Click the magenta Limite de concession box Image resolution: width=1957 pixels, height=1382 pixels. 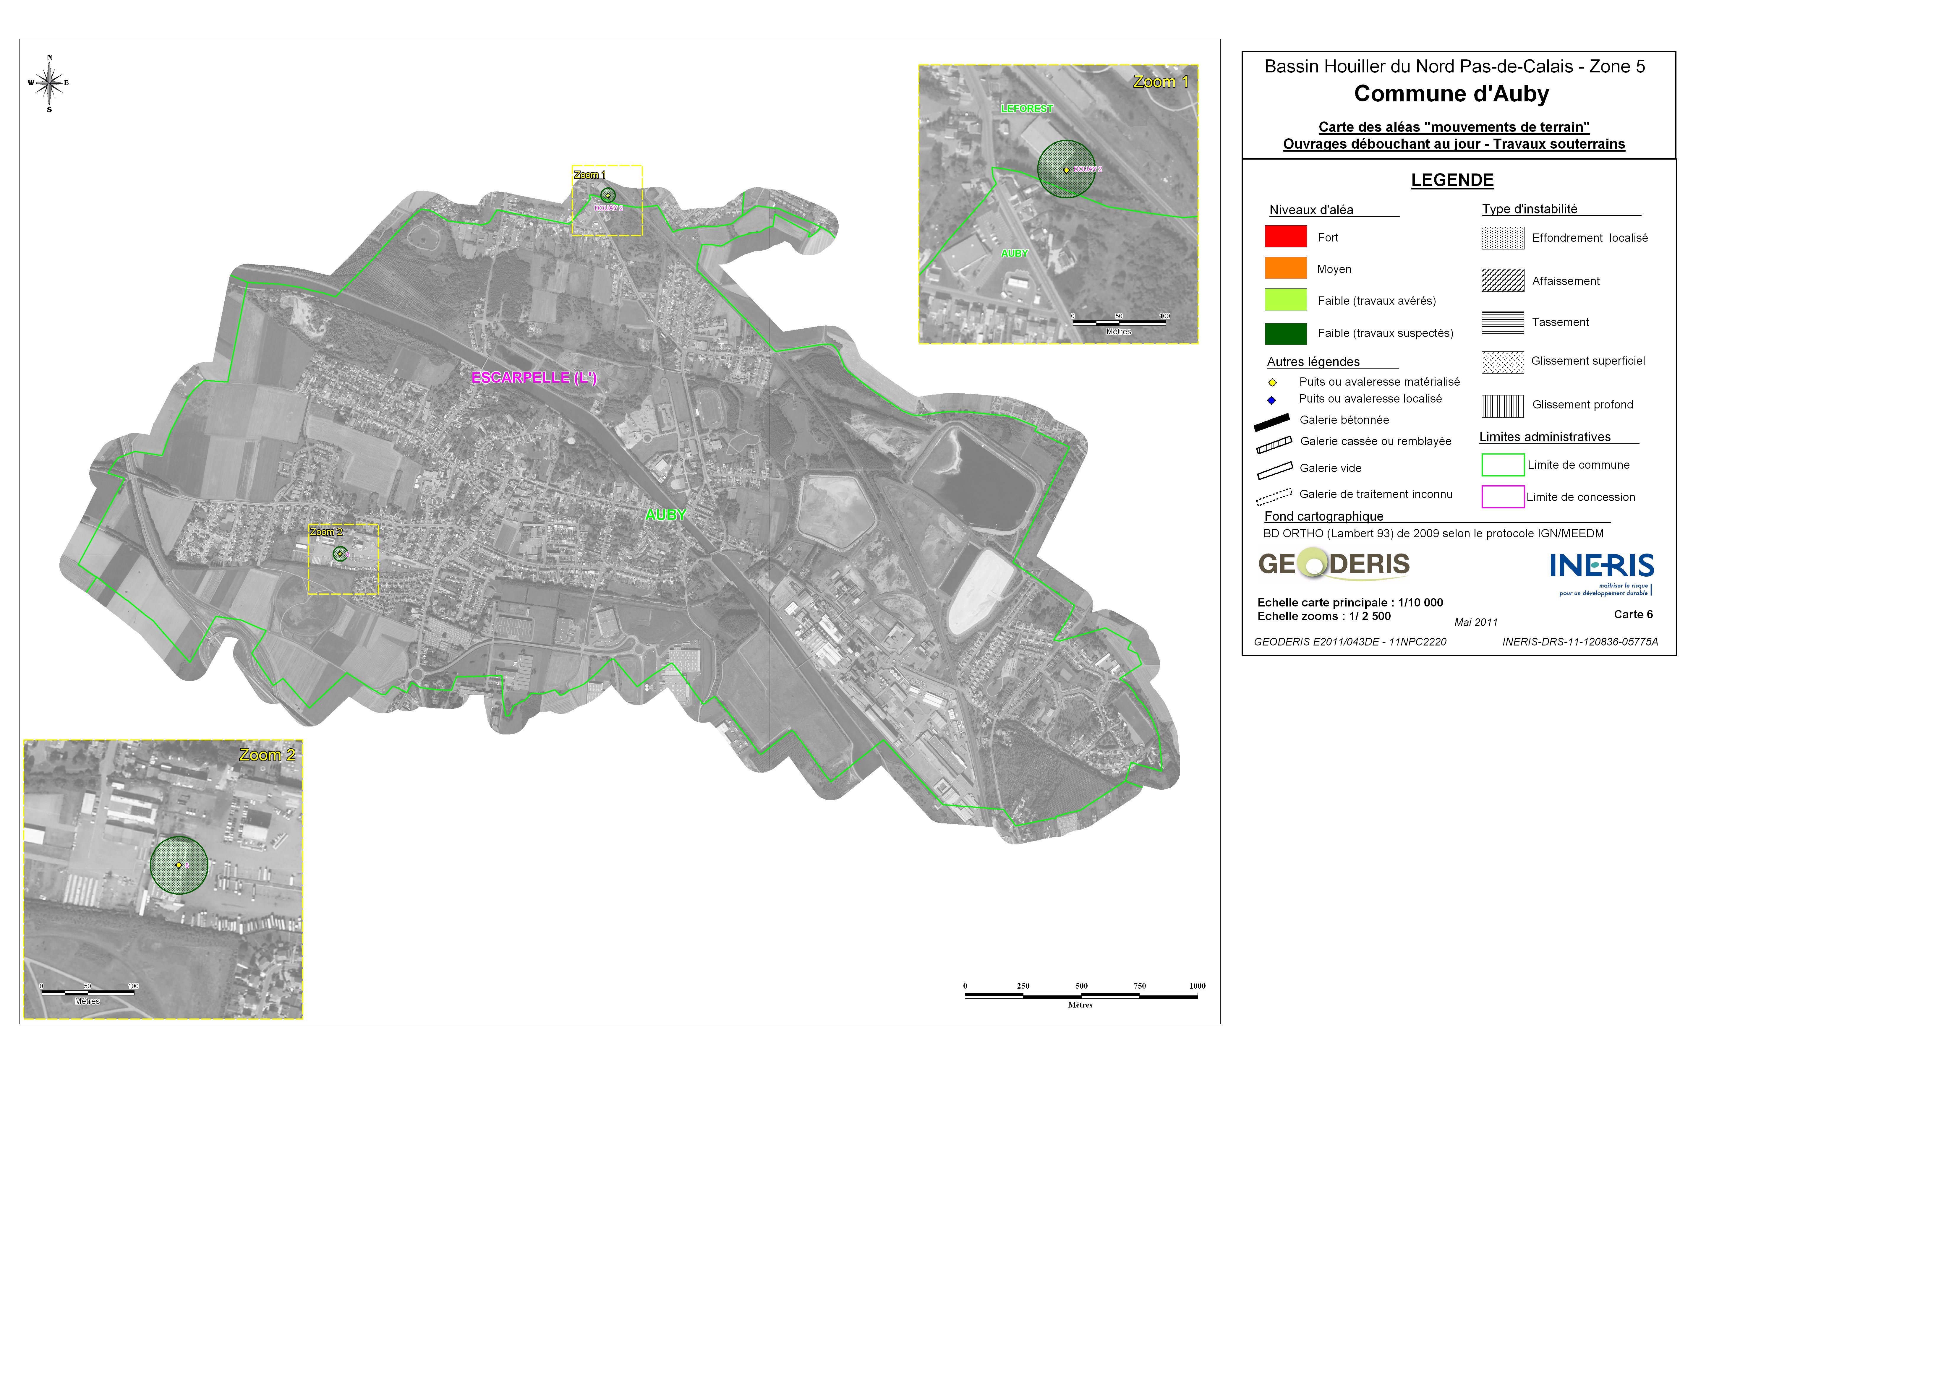(x=1503, y=497)
